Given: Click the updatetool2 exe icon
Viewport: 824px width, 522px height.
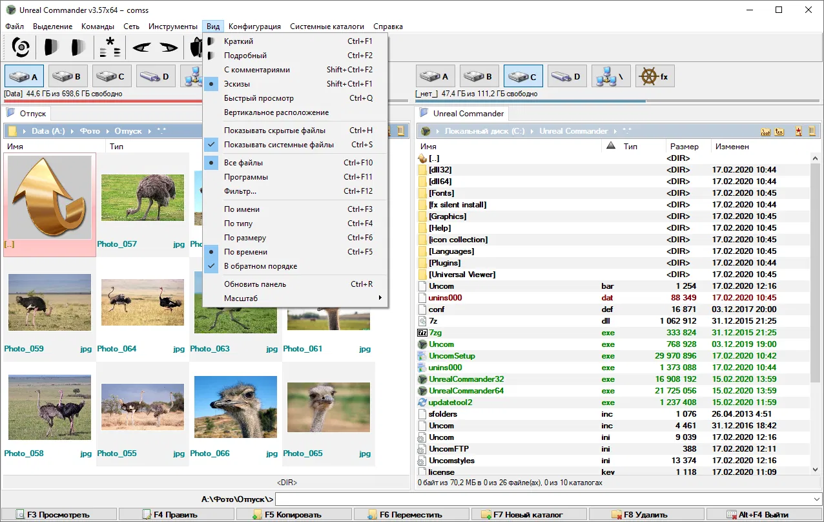Looking at the screenshot, I should [422, 402].
